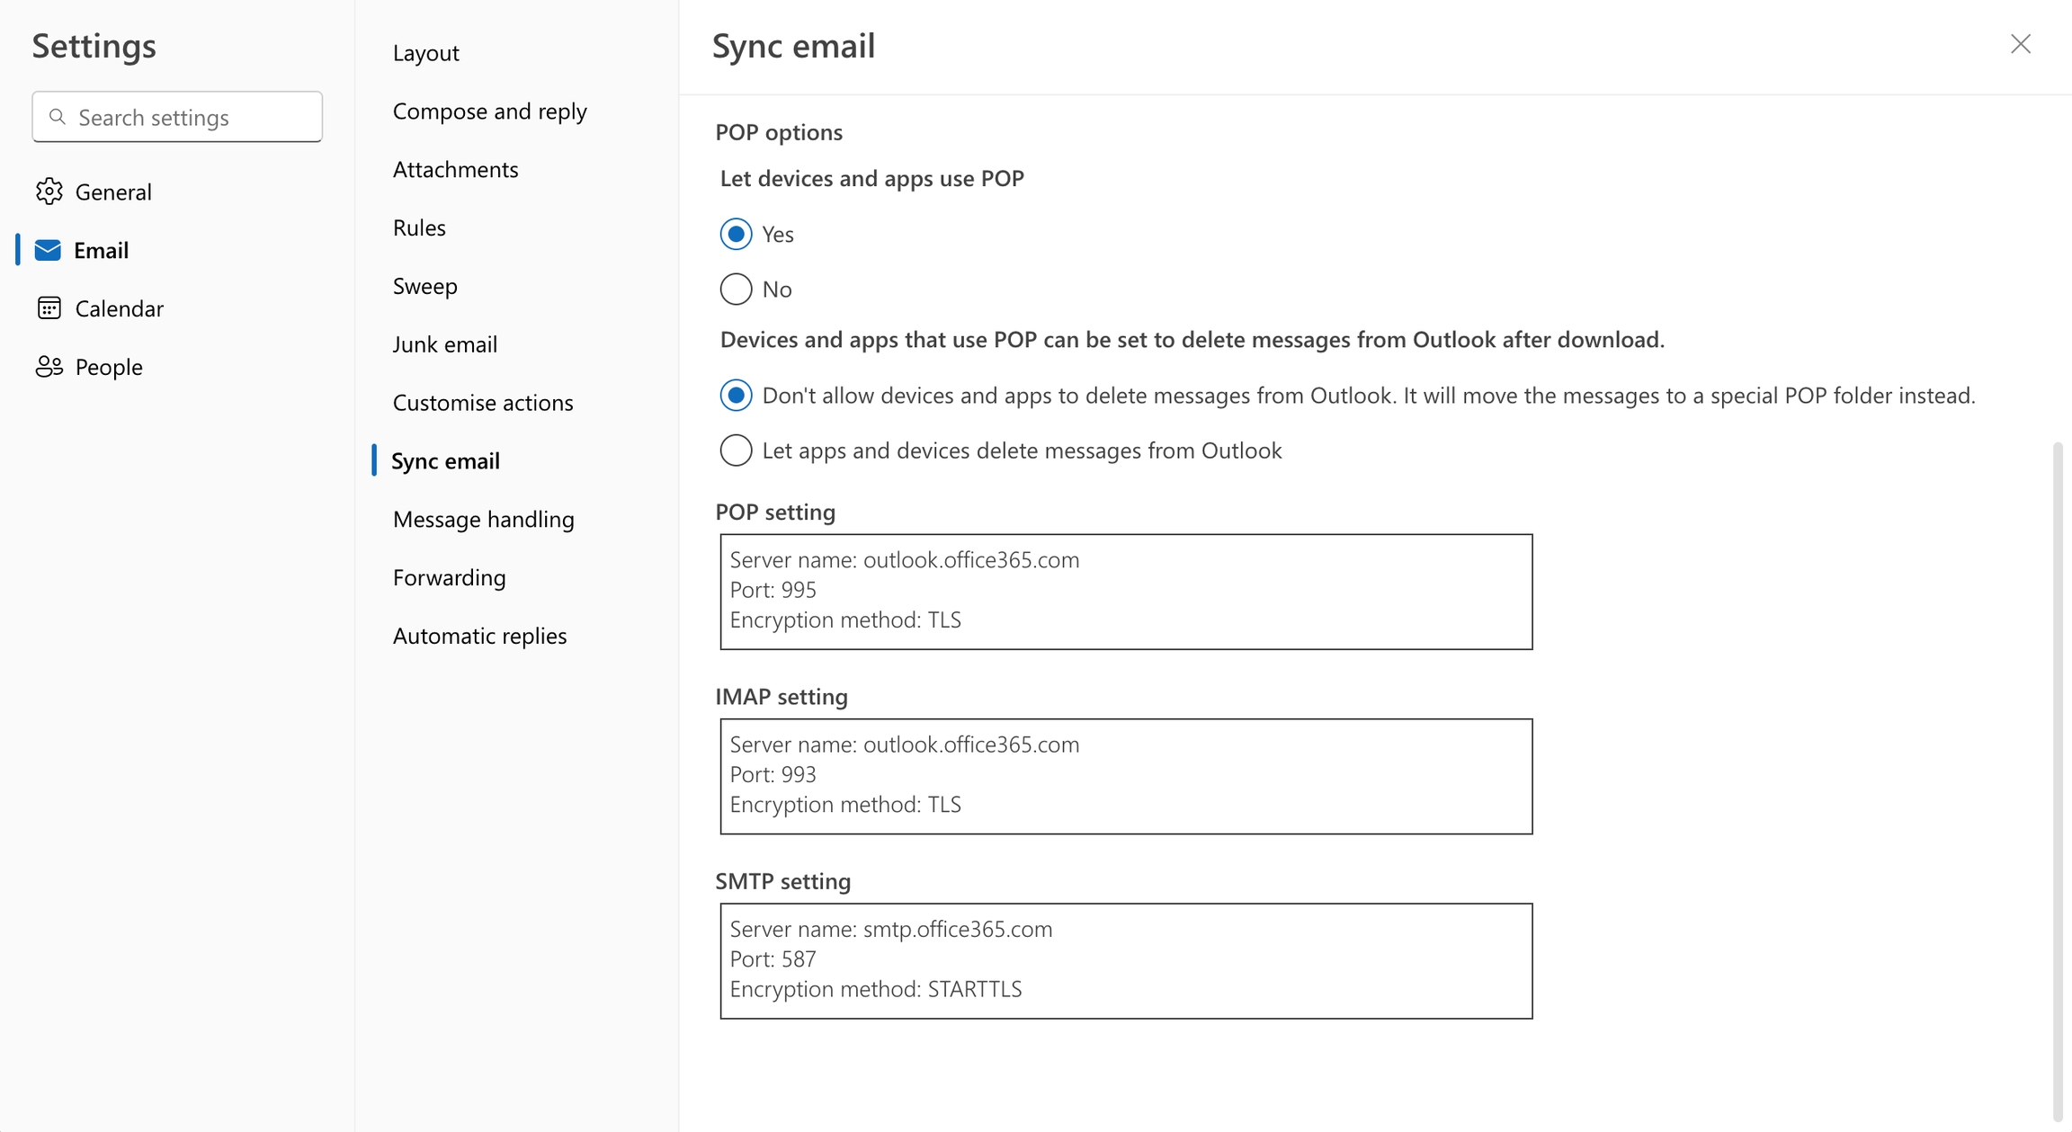Screen dimensions: 2072x1132
Task: Click the Email envelope icon
Action: (48, 250)
